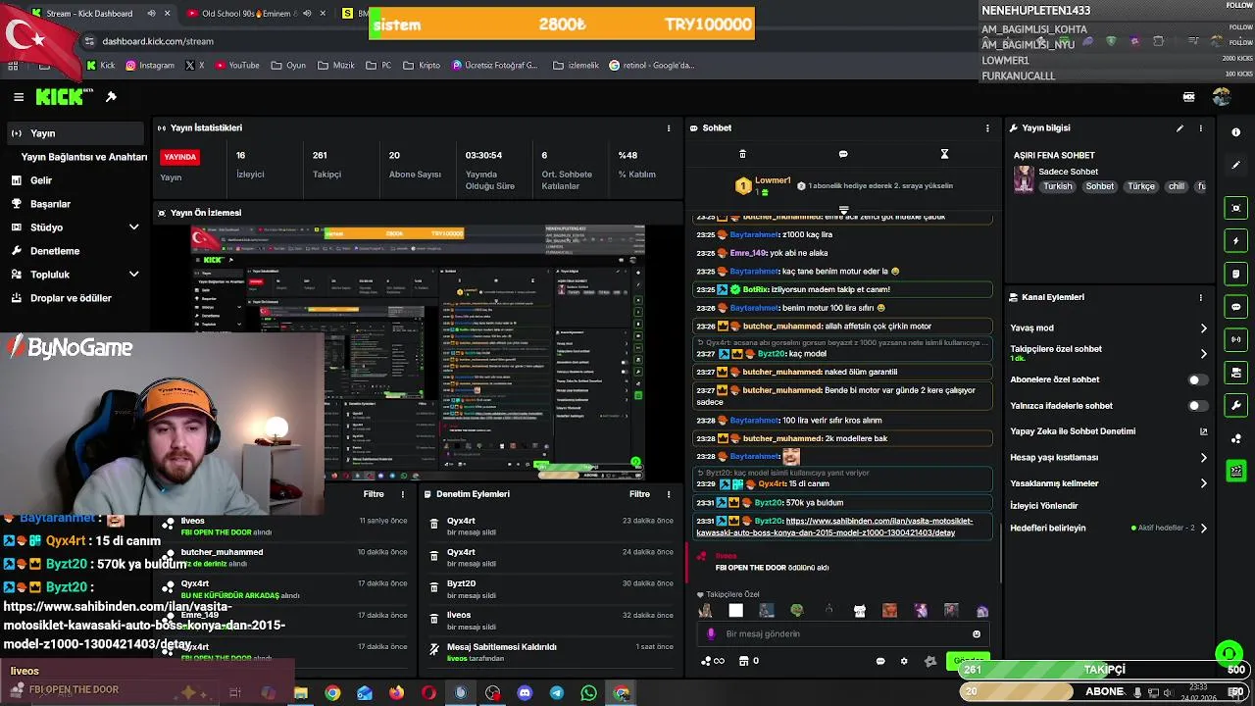Open the moderator hammer icon beside Kick logo

[111, 97]
